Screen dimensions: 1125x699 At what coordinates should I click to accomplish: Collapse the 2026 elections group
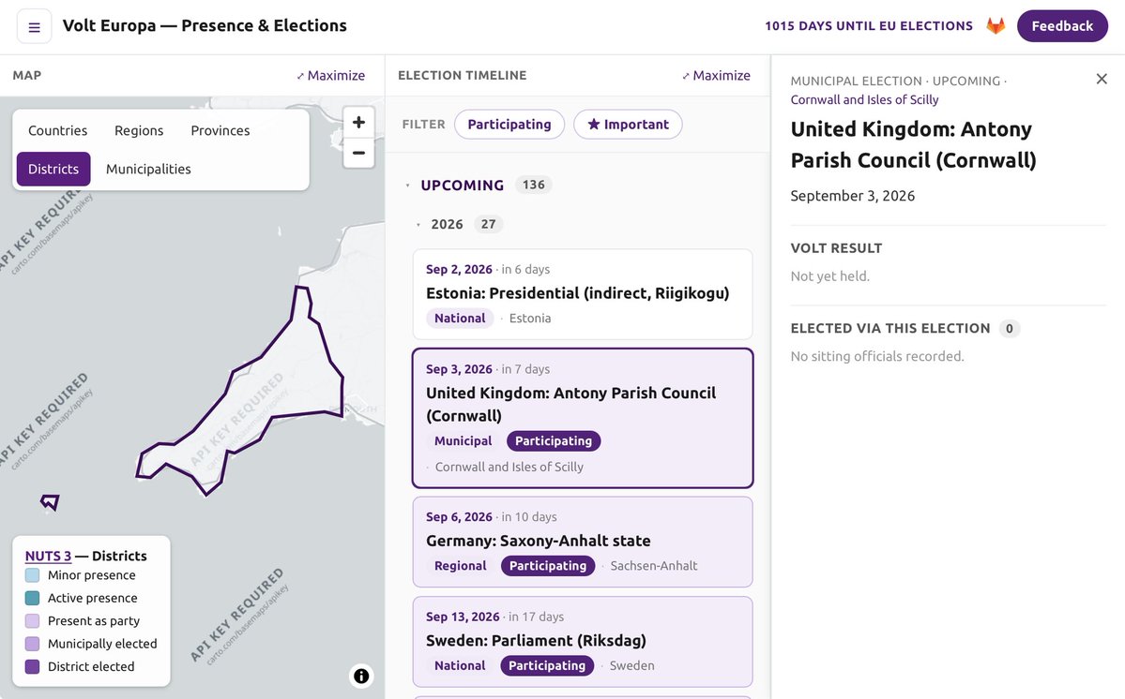click(418, 225)
